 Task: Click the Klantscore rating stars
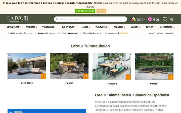point(123,33)
